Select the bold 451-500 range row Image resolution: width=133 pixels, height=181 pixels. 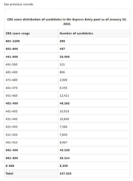(67, 57)
